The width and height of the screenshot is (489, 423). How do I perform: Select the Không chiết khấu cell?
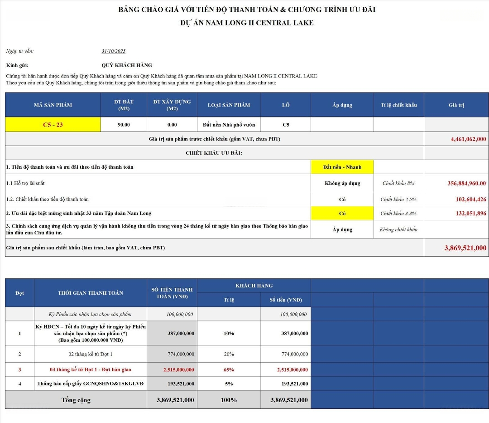pyautogui.click(x=398, y=229)
